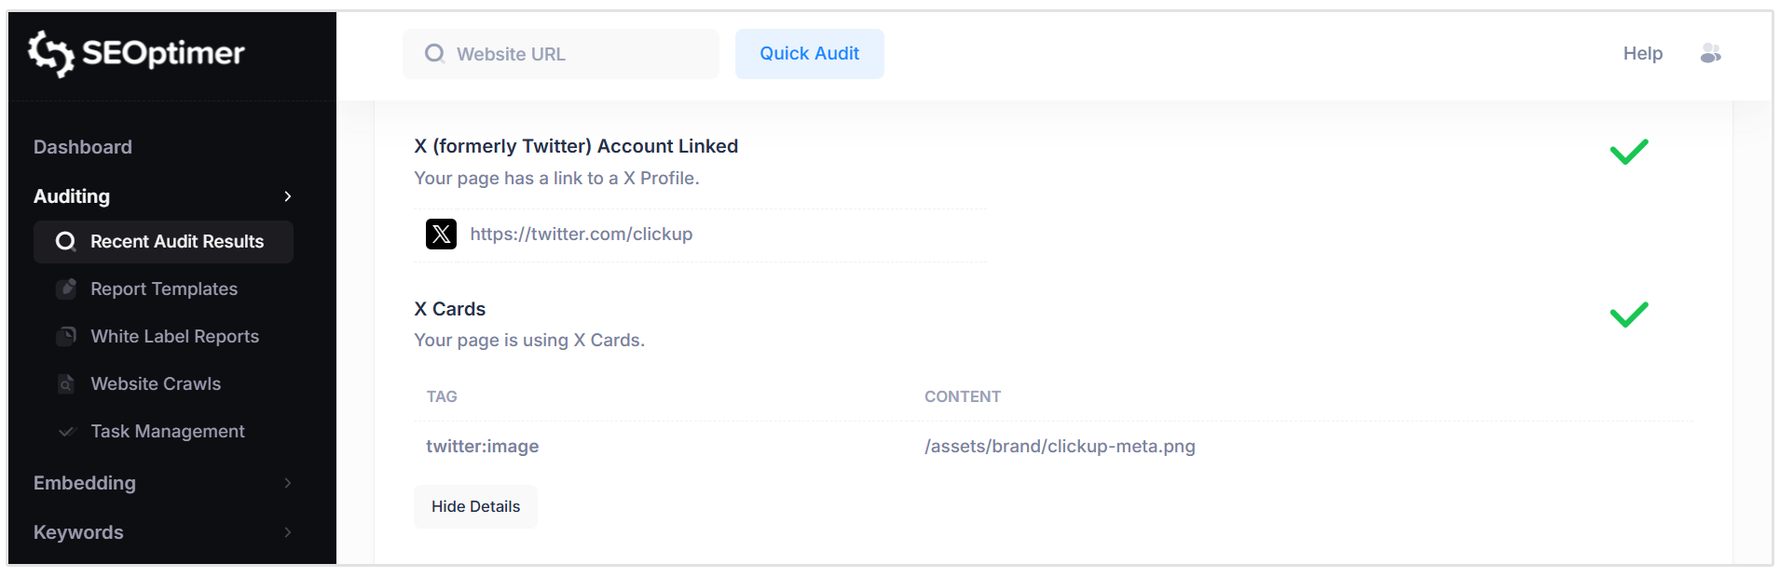Click the Report Templates icon
1780x577 pixels.
tap(65, 288)
